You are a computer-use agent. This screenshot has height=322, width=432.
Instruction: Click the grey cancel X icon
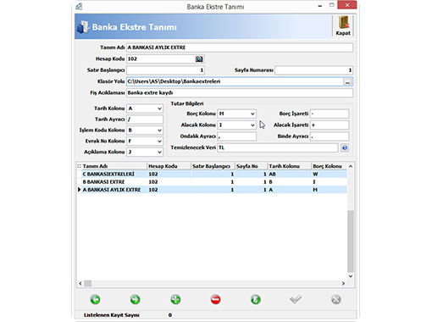pyautogui.click(x=335, y=299)
